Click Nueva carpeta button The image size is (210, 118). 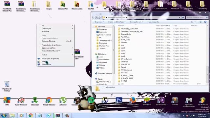tap(153, 22)
